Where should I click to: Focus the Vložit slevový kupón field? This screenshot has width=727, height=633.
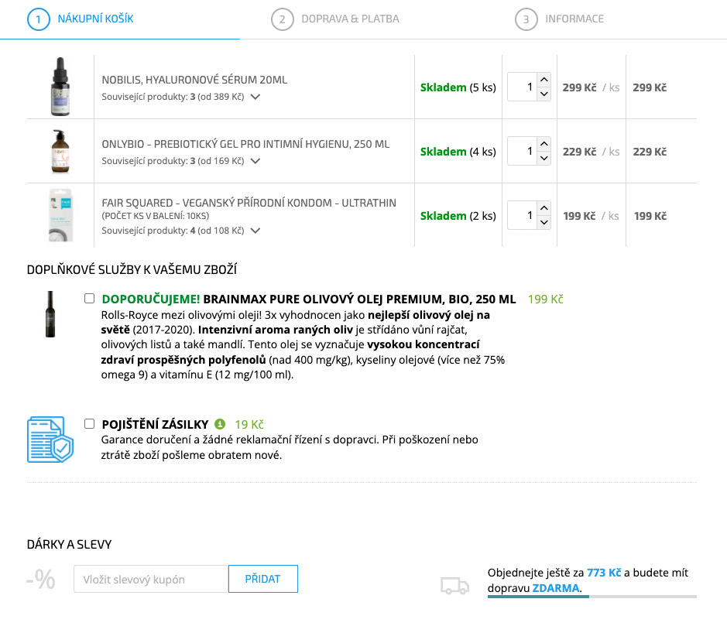pos(151,579)
